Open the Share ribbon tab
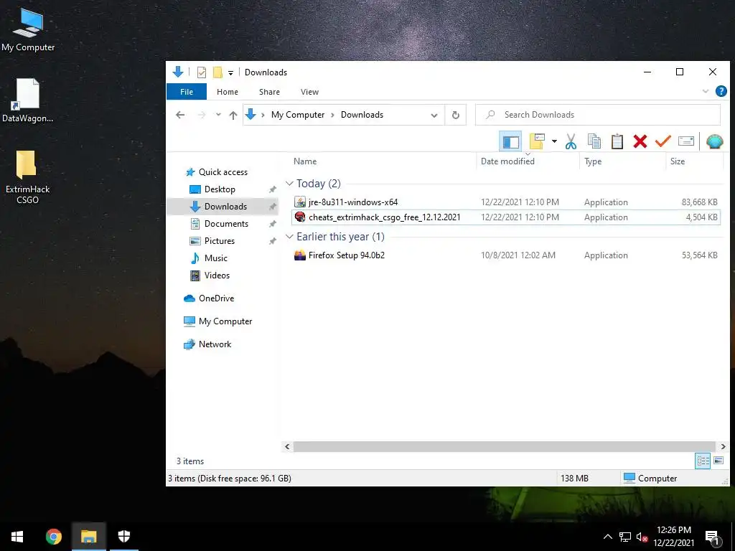Viewport: 735px width, 551px height. (270, 92)
